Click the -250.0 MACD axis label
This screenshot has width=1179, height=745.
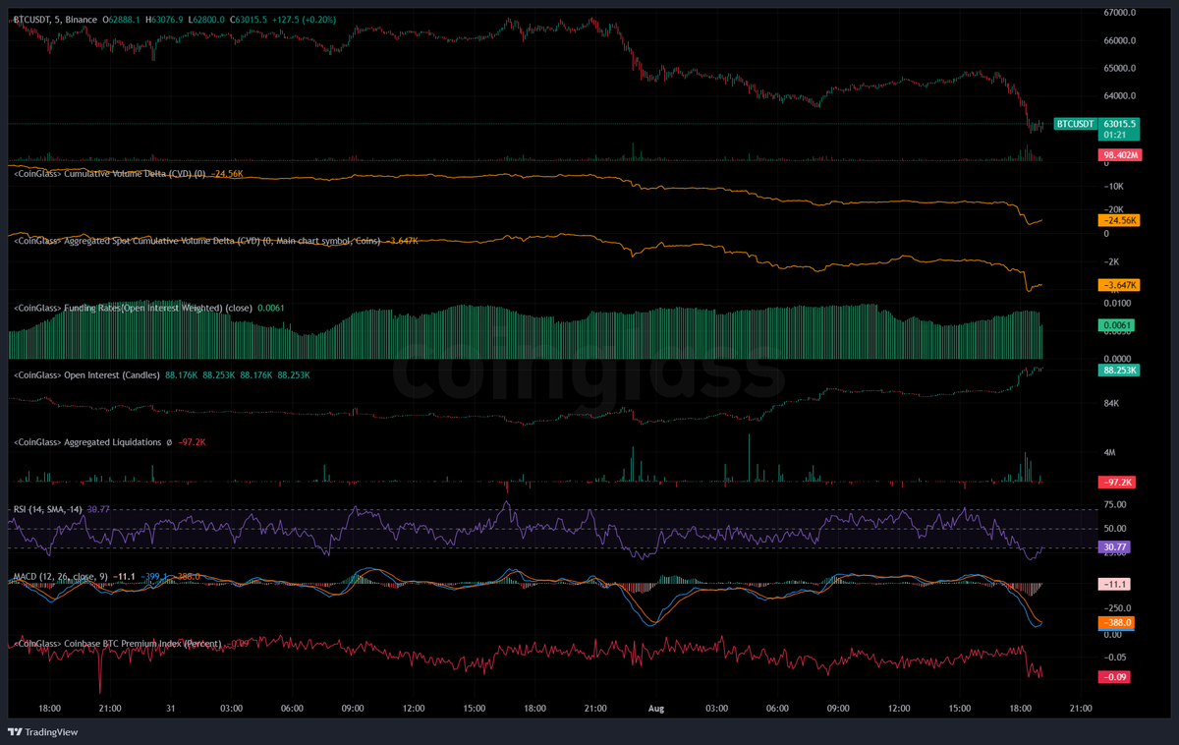click(x=1118, y=608)
